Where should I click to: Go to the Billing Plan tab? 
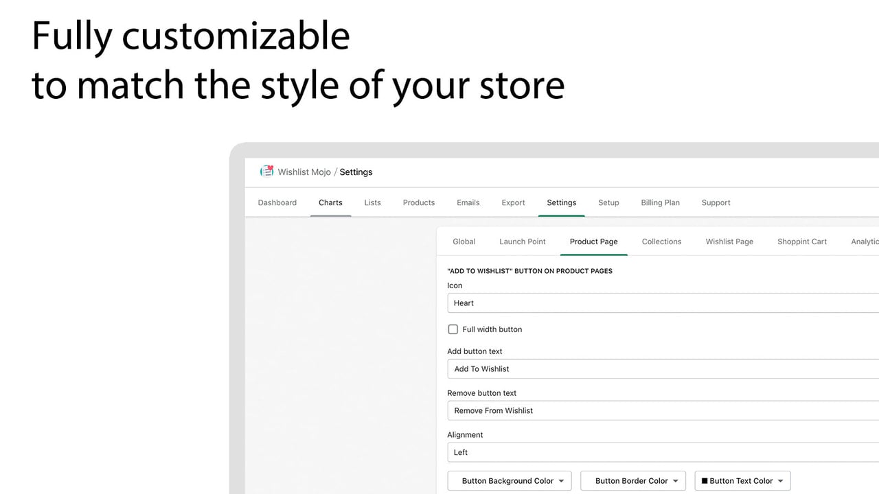(x=660, y=202)
